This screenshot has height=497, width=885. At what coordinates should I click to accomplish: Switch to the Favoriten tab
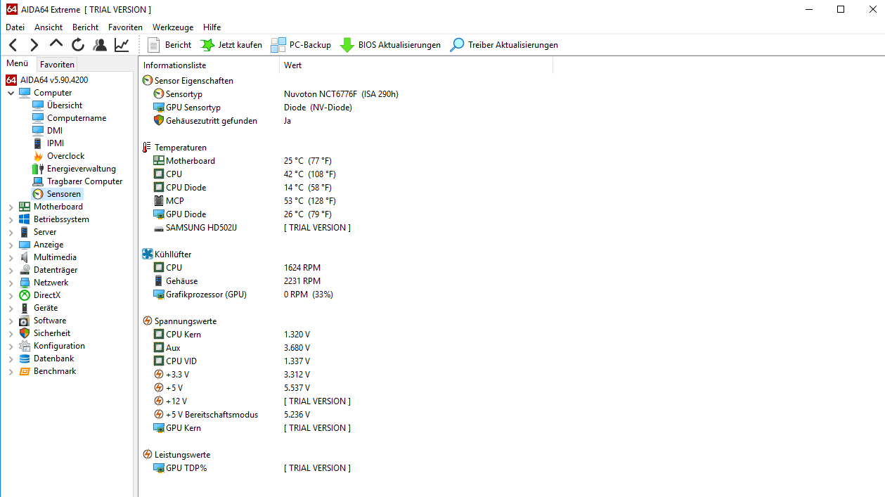point(57,65)
